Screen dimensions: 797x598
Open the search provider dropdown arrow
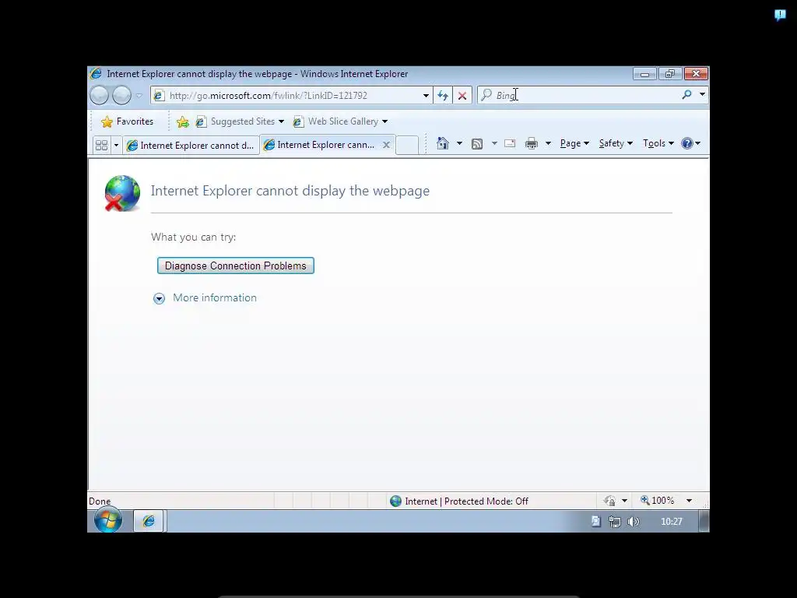pos(703,94)
